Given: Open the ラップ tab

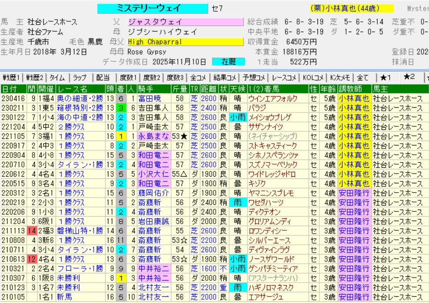Looking at the screenshot, I should tap(80, 77).
